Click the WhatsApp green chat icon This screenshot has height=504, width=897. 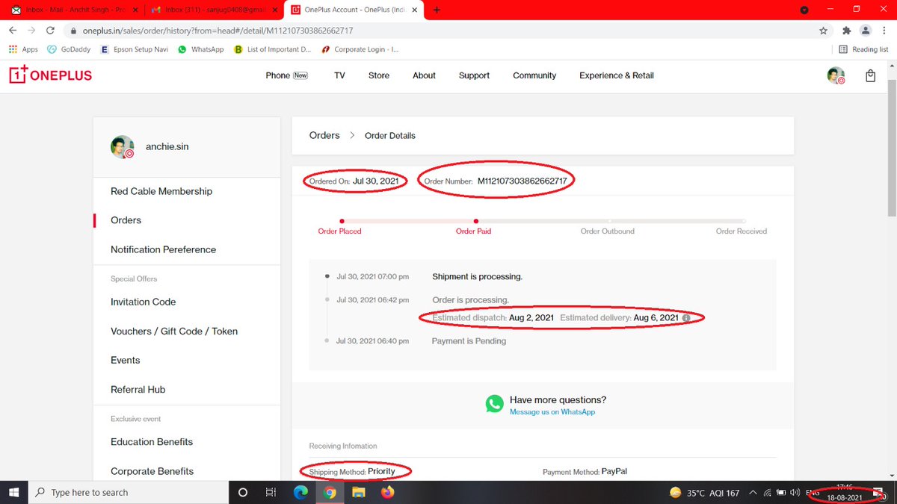click(494, 404)
